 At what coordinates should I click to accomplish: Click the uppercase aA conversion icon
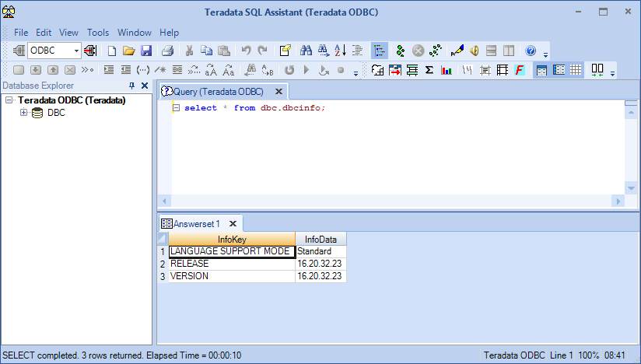point(211,70)
